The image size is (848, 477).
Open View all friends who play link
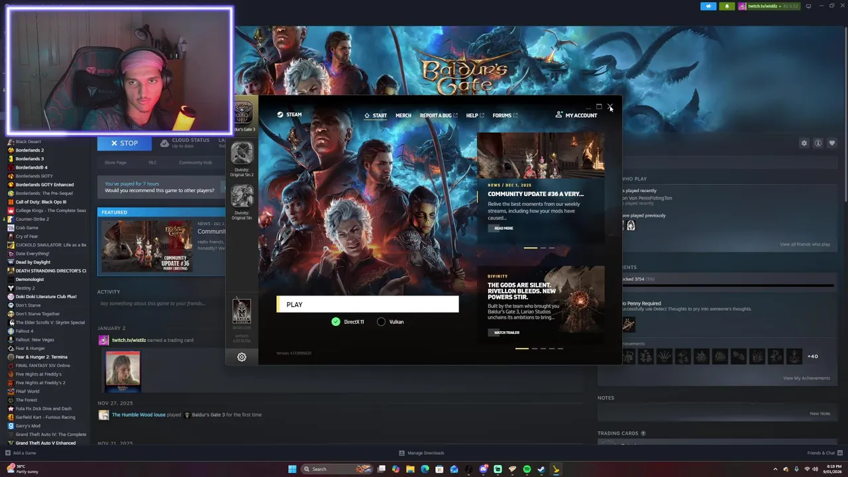(x=805, y=244)
